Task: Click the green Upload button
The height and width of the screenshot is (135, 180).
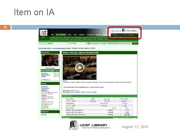Action: click(135, 43)
